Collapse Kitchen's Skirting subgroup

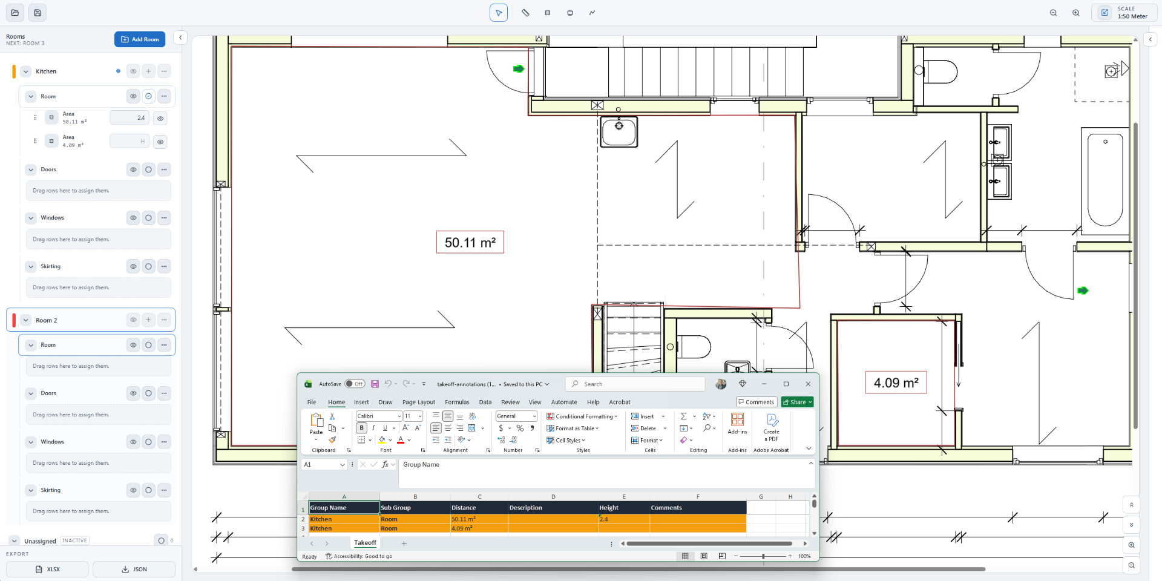[x=31, y=266]
